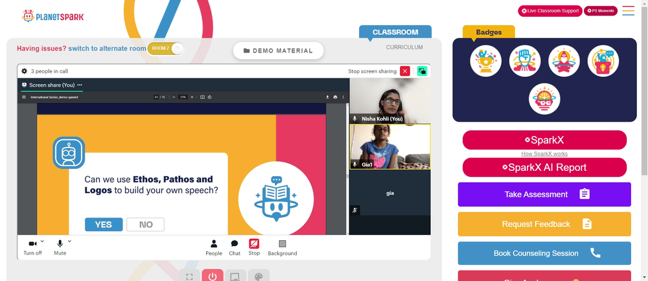648x281 pixels.
Task: Expand microphone options arrow next to Mute
Action: coord(69,242)
